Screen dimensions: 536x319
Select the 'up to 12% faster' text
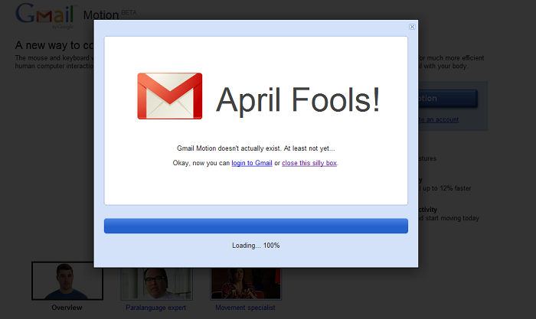[446, 188]
